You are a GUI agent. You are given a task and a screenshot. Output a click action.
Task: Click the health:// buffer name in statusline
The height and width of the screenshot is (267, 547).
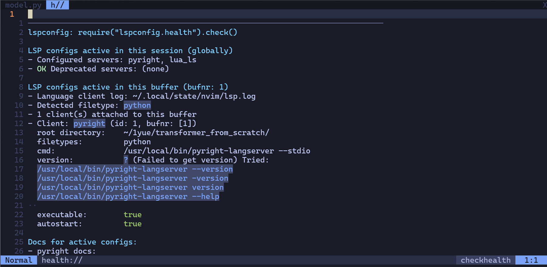[62, 260]
